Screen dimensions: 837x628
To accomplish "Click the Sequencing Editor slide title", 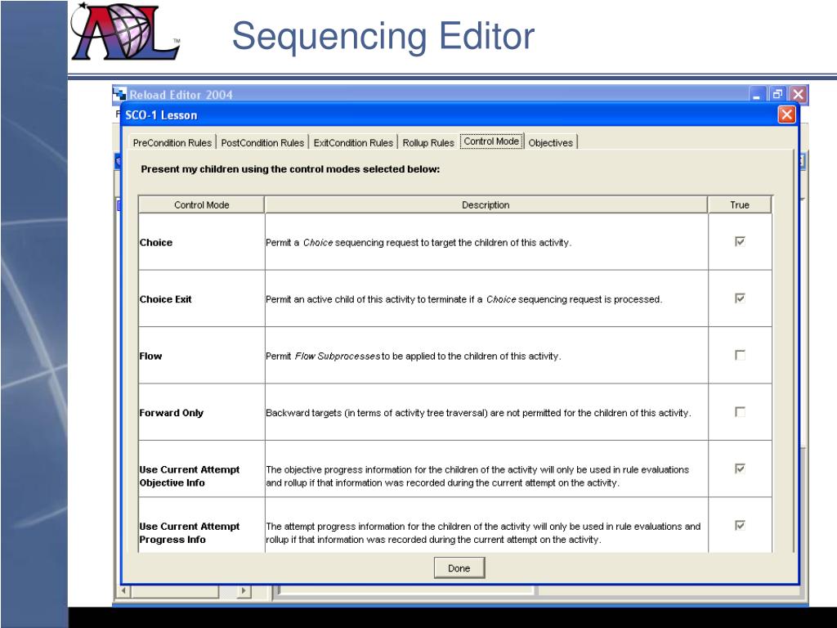I will pos(383,36).
